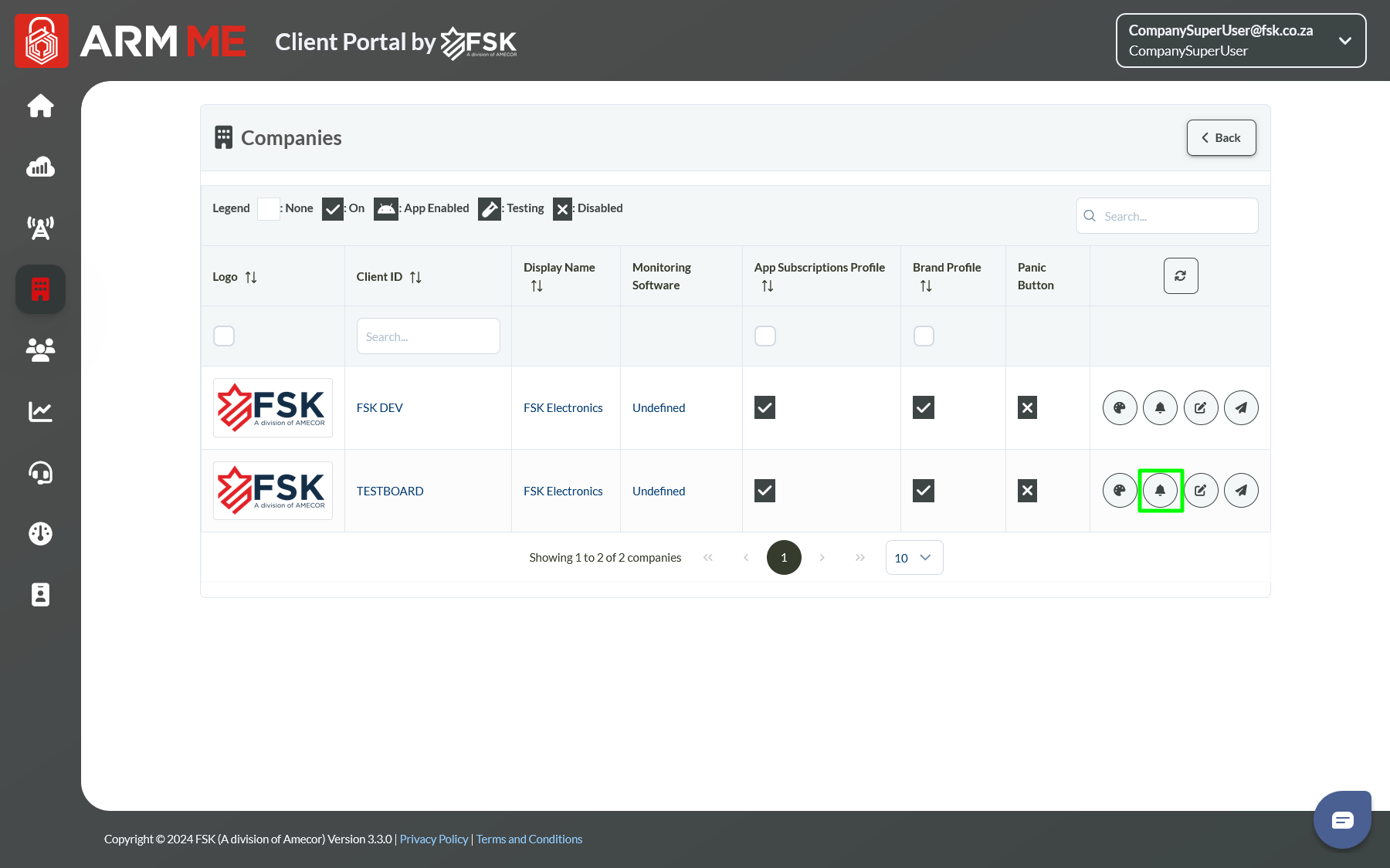Image resolution: width=1390 pixels, height=868 pixels.
Task: Toggle the Brand Profile filter checkbox
Action: 924,336
